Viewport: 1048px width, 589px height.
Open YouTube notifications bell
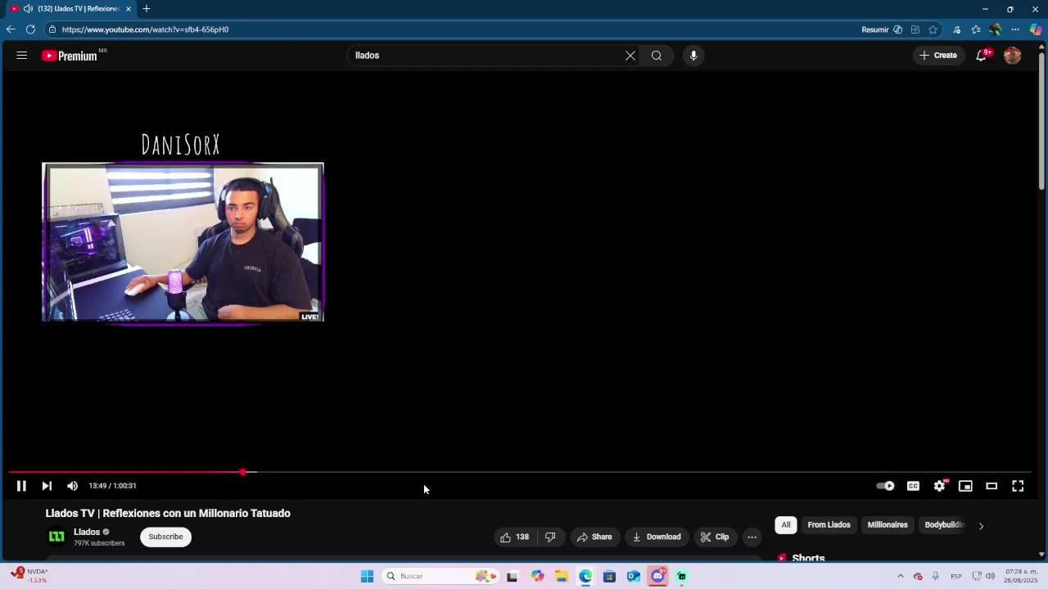pyautogui.click(x=981, y=56)
